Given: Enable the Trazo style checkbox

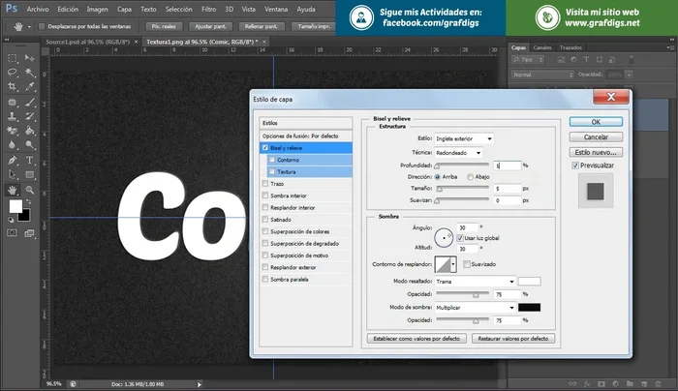Looking at the screenshot, I should 265,182.
